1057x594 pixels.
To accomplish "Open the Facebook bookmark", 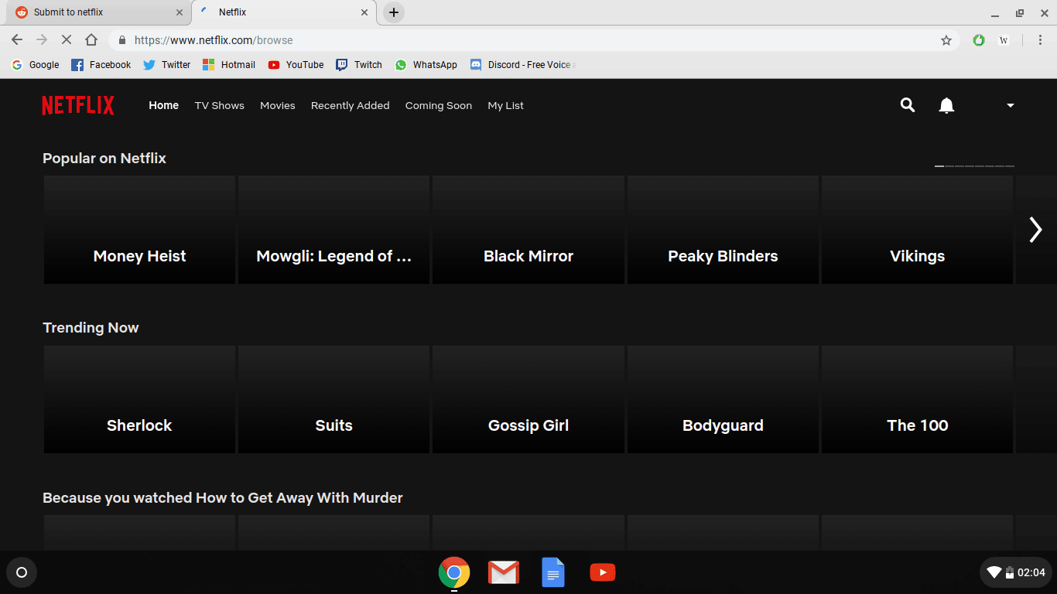I will (x=101, y=65).
